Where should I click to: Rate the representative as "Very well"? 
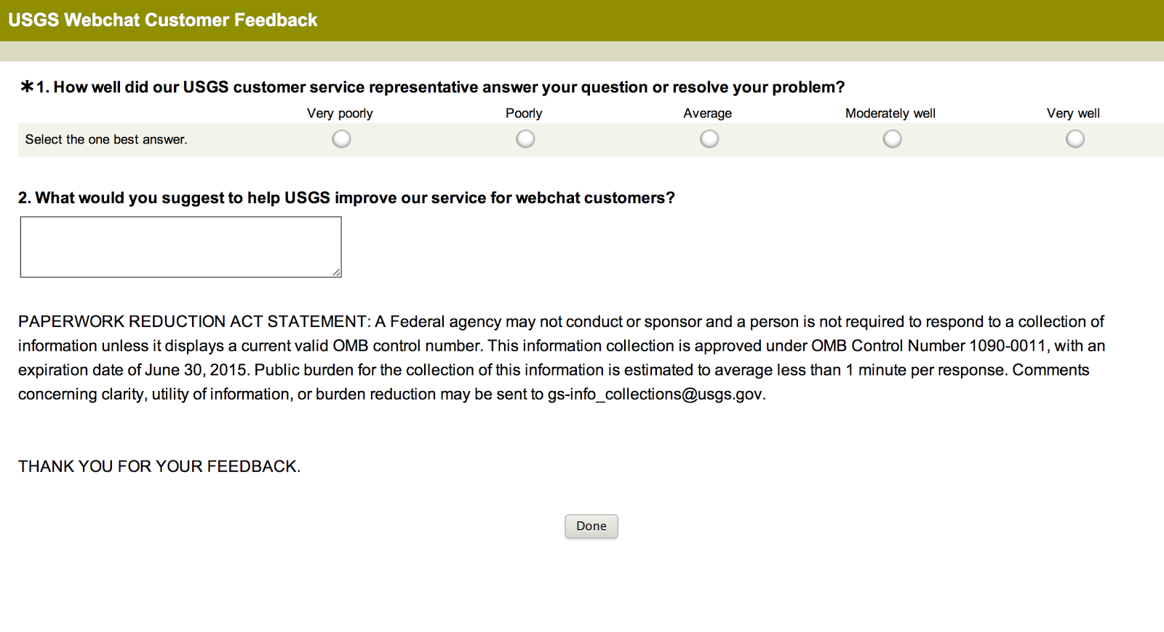(1075, 139)
